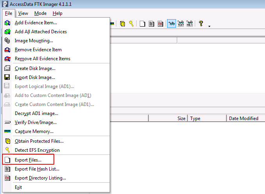Screen dimensions: 265x194
Task: Open the Mode menu
Action: (x=40, y=13)
